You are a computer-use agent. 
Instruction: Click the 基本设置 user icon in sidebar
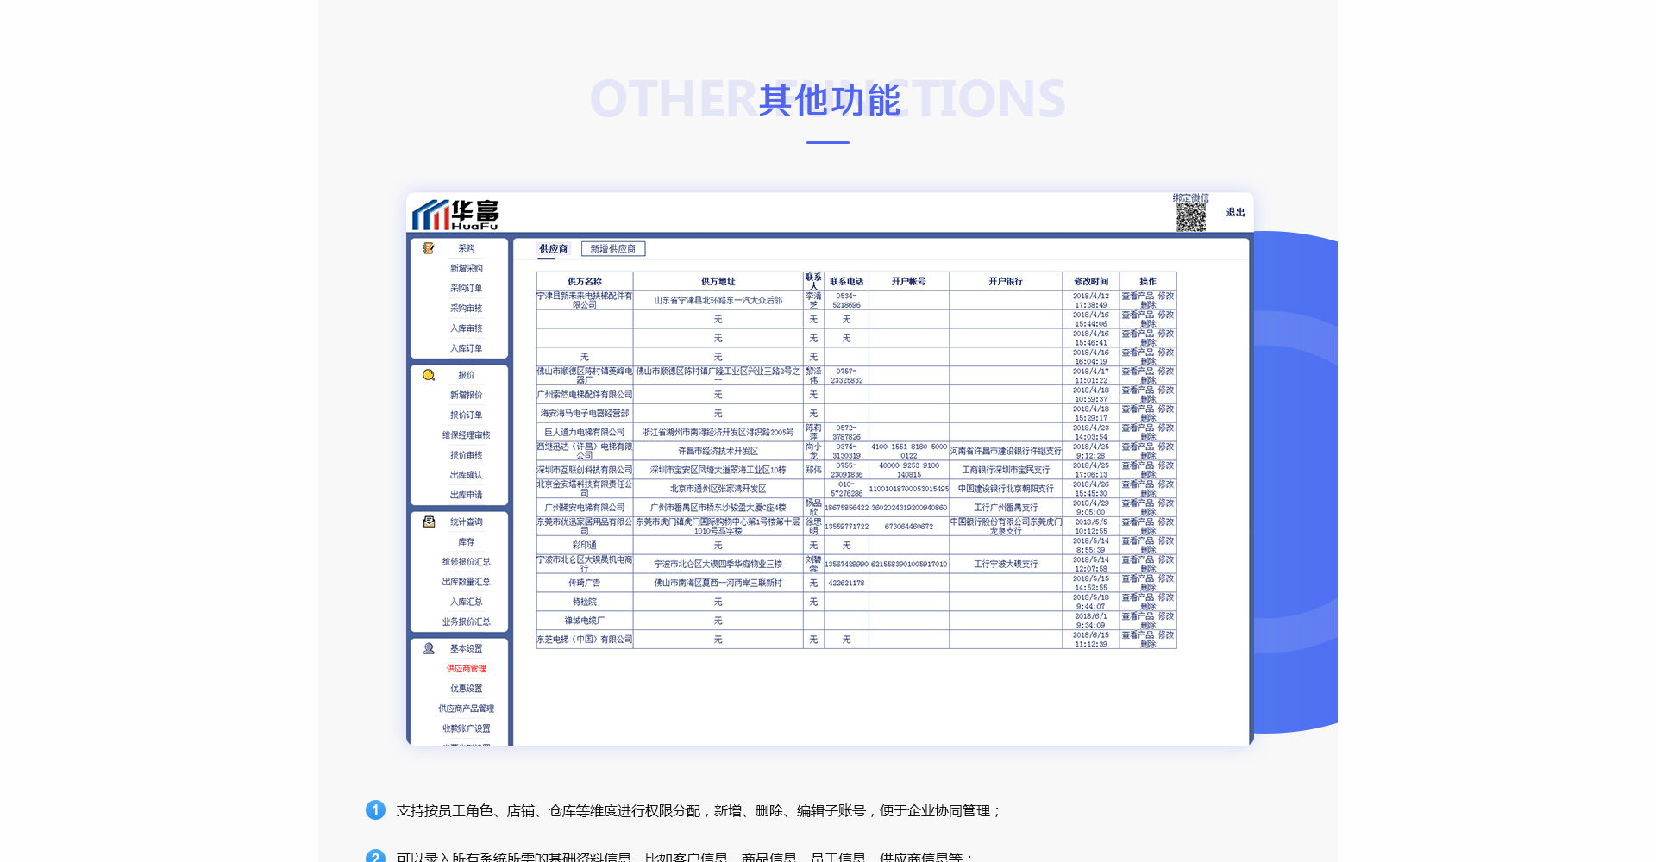tap(429, 648)
